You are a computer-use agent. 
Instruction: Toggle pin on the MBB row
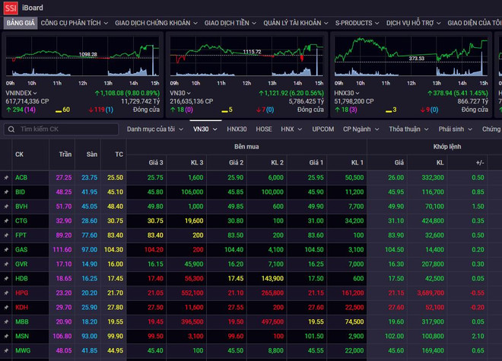[x=6, y=322]
